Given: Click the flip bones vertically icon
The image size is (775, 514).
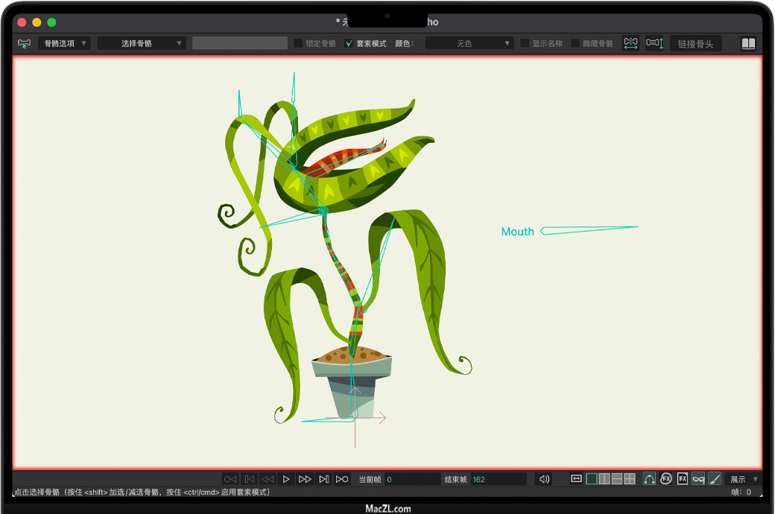Looking at the screenshot, I should [x=654, y=43].
